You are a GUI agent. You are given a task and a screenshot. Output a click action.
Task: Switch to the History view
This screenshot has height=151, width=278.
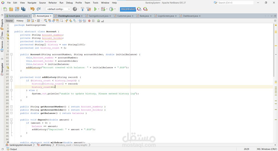pyautogui.click(x=20, y=21)
